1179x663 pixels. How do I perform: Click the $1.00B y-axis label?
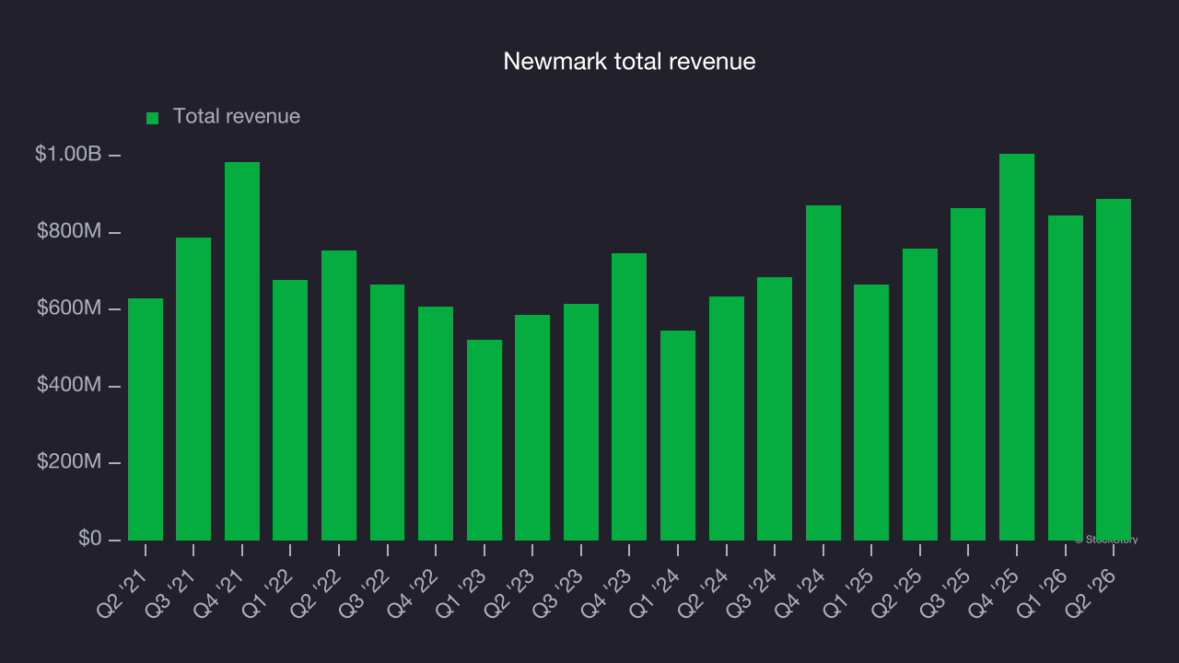coord(68,155)
